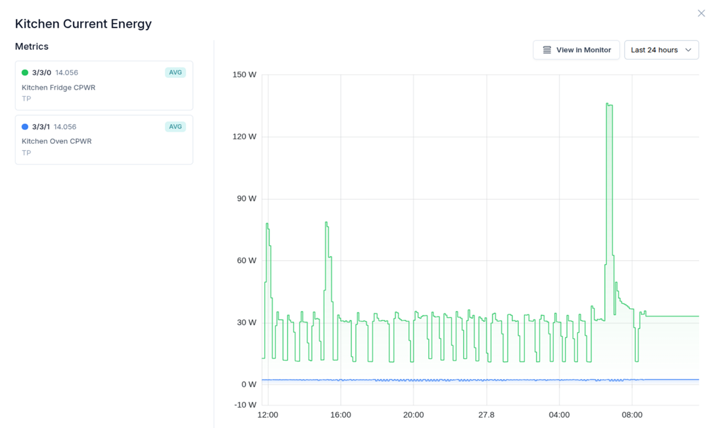Select the Kitchen Oven CPWR metric card
Viewport: 714px width, 428px height.
103,140
